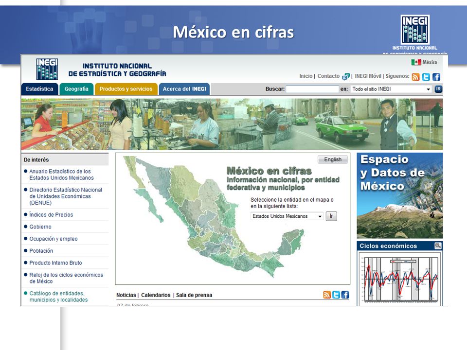
Task: Expand the Todo el sitio INEGI dropdown
Action: point(391,89)
